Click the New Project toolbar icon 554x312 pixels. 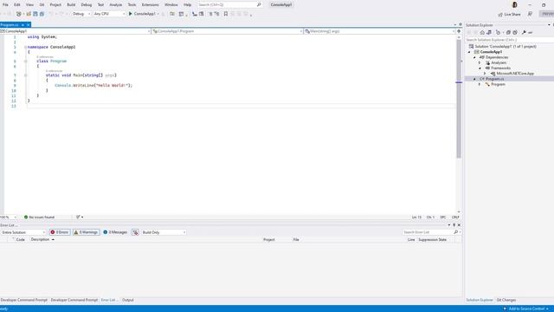pos(19,14)
